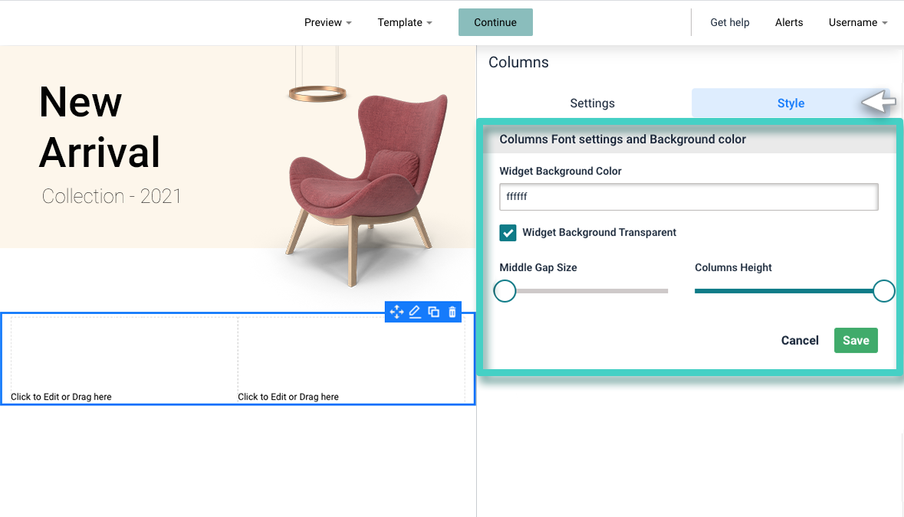Switch to the Settings tab

tap(592, 103)
